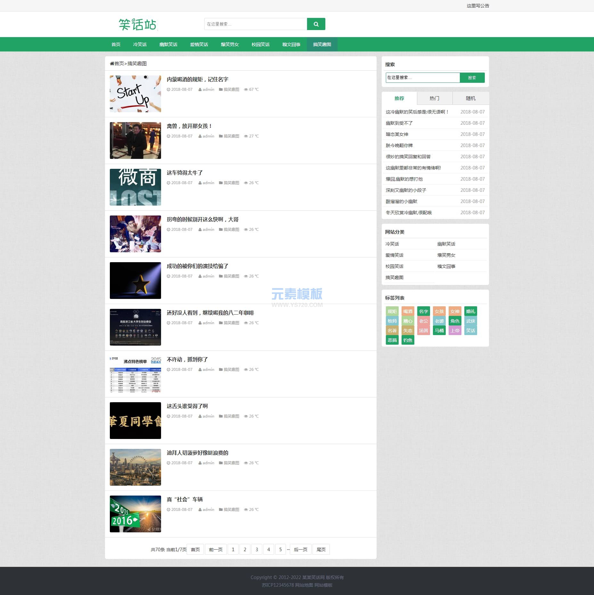Click the eye icon on 这车骑得太牛了 post

coord(246,183)
